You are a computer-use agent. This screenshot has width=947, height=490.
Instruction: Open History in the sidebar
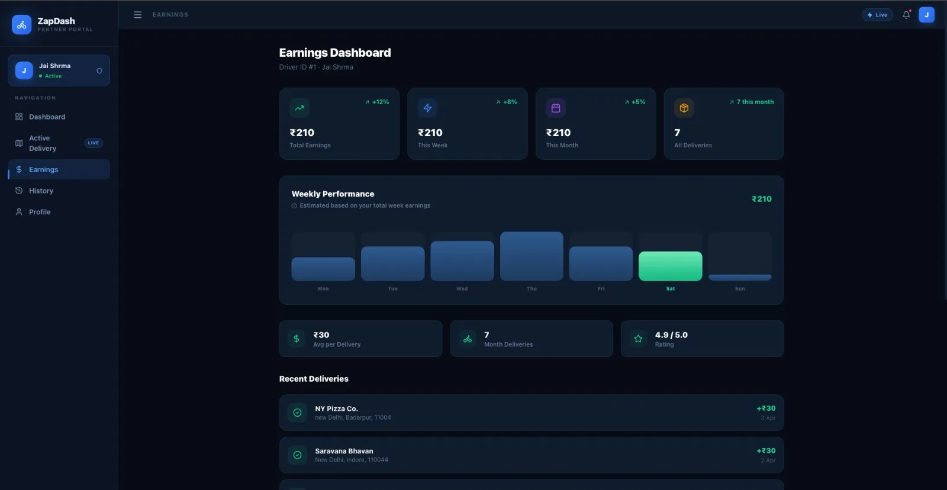[x=59, y=191]
